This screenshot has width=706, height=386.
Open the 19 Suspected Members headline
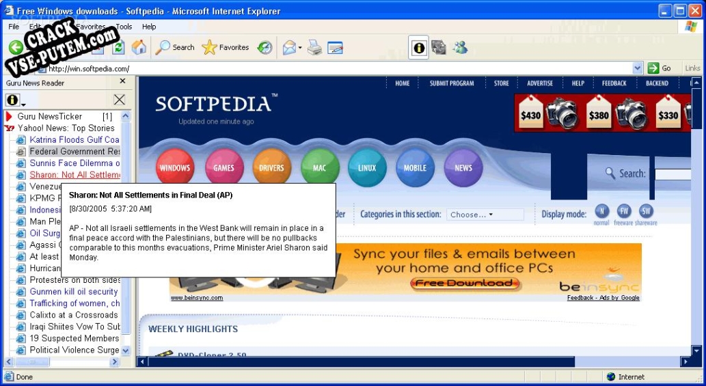tap(74, 338)
